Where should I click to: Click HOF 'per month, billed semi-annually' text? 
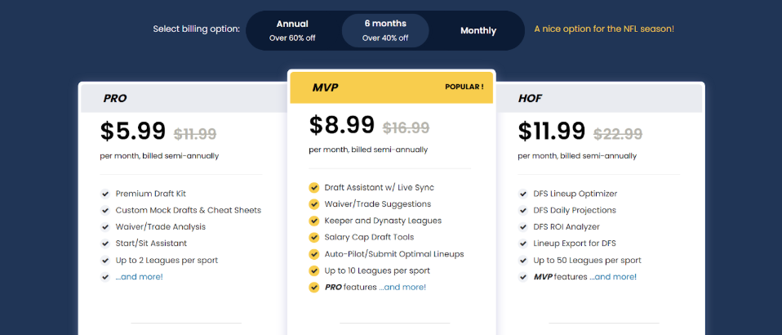[577, 156]
